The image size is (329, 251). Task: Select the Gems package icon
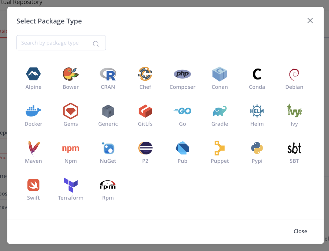(x=70, y=111)
